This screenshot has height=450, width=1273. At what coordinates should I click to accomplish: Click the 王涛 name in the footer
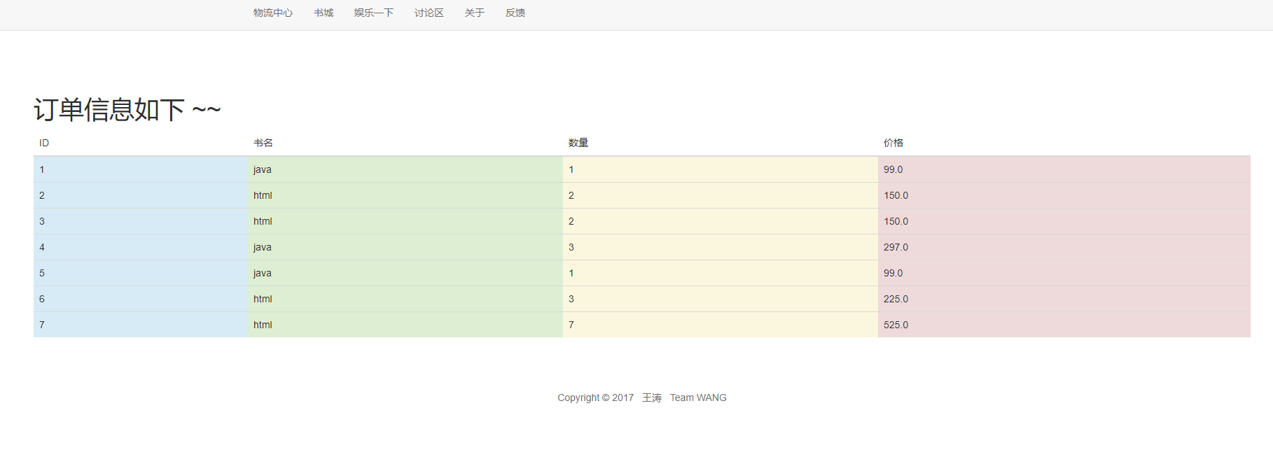click(x=652, y=398)
